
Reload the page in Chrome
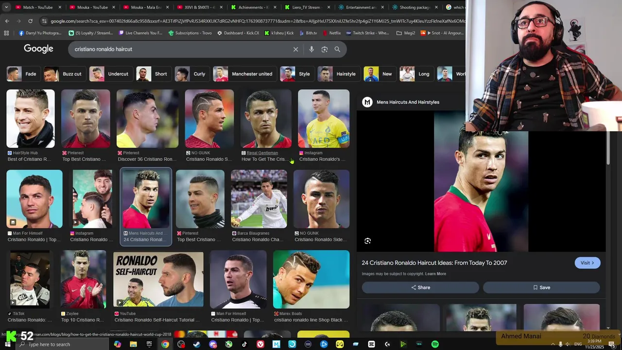pos(30,21)
